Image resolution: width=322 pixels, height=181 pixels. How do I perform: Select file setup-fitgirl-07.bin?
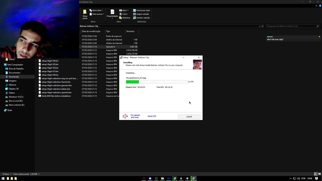pos(50,71)
